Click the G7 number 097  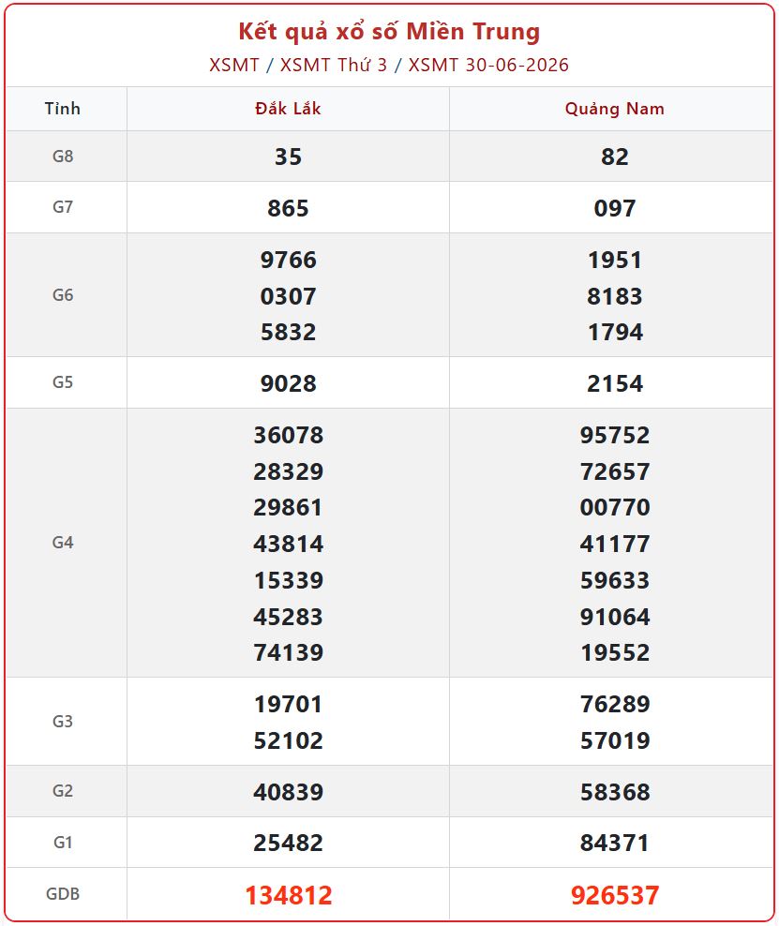pyautogui.click(x=614, y=208)
